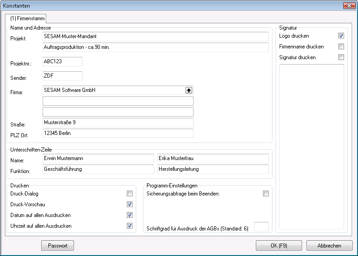The image size is (358, 256).
Task: Enable the Druck-Dialog checkbox
Action: click(x=129, y=194)
